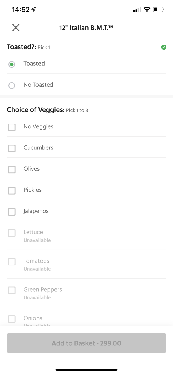Check the No Veggies checkbox
Image resolution: width=173 pixels, height=374 pixels.
(12, 127)
